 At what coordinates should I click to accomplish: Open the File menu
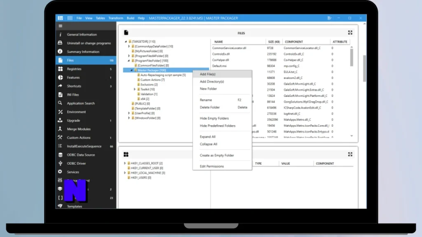pos(79,18)
